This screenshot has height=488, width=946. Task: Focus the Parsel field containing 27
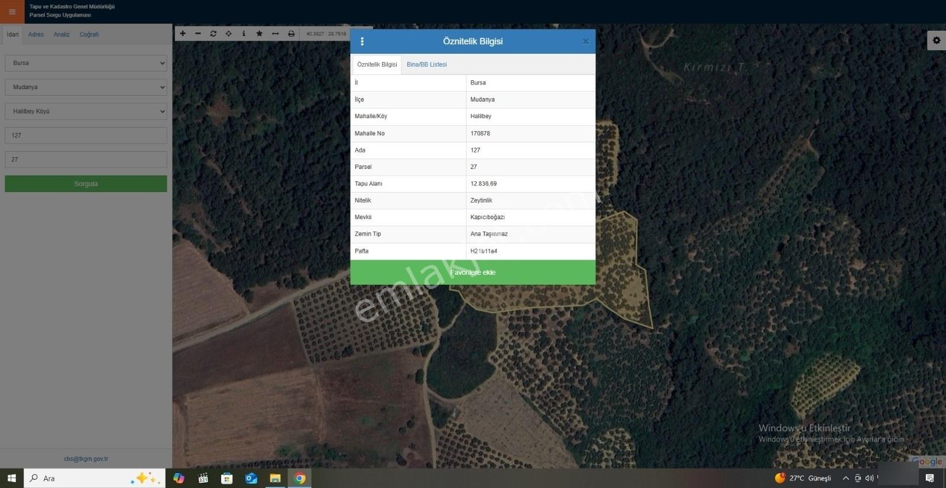(x=86, y=160)
